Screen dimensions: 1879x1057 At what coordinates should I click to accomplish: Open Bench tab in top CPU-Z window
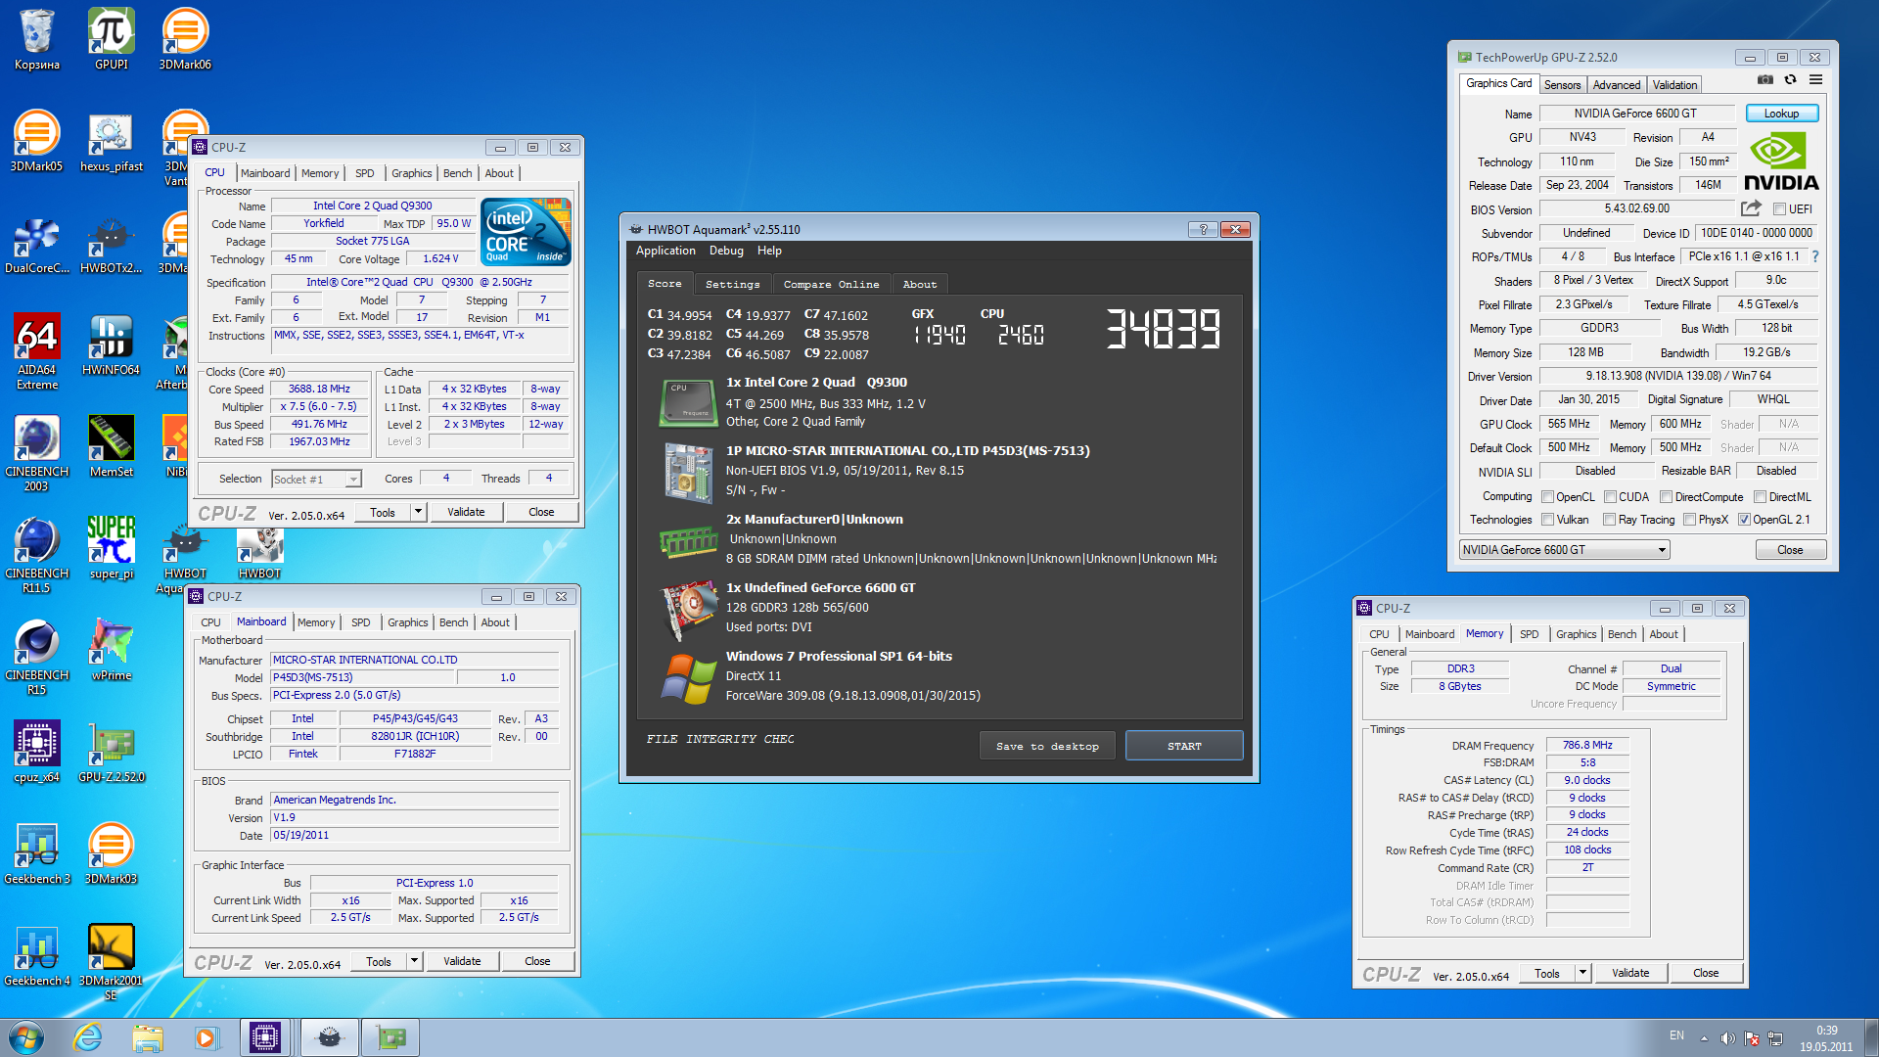pyautogui.click(x=457, y=173)
